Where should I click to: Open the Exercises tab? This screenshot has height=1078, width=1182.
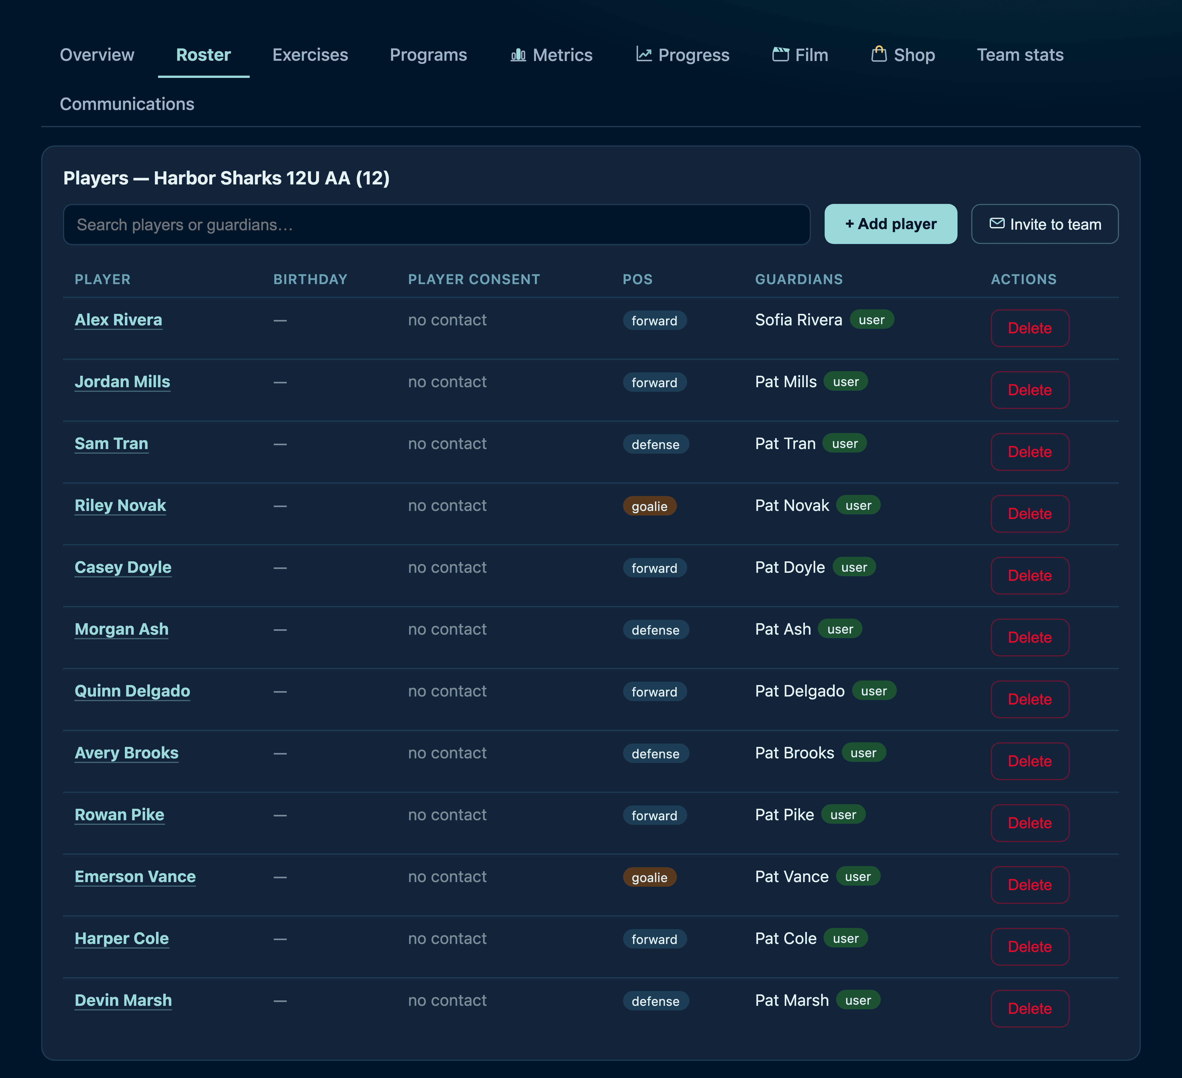tap(310, 55)
